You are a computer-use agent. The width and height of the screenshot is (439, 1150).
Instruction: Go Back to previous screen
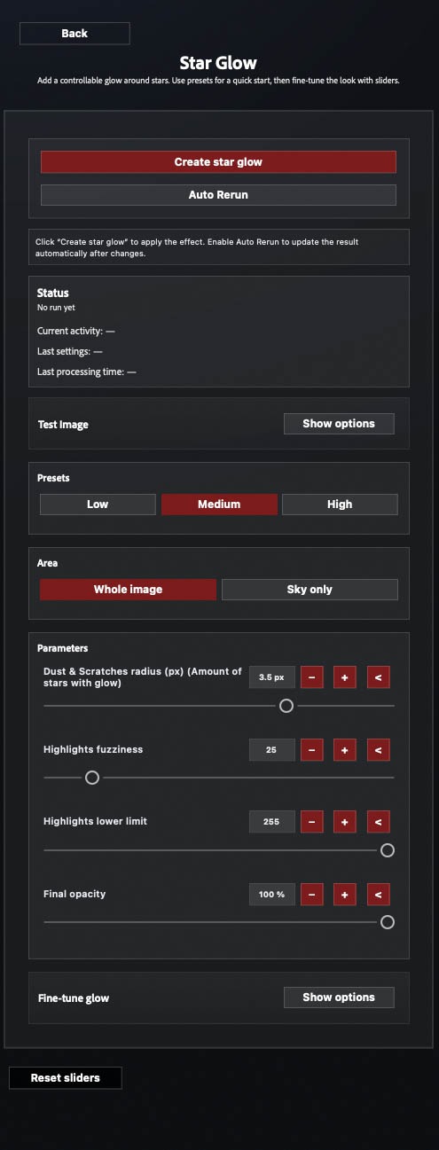click(x=74, y=34)
